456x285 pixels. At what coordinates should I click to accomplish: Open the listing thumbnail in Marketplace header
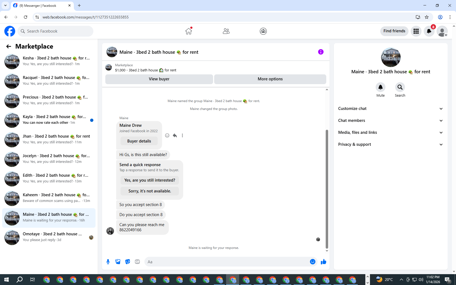(x=109, y=67)
